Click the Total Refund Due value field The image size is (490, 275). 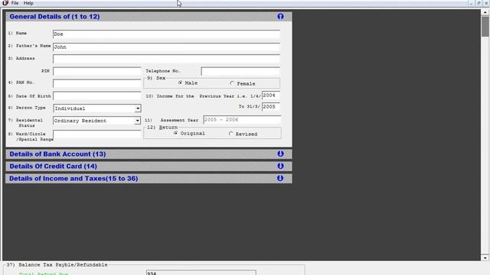point(201,273)
